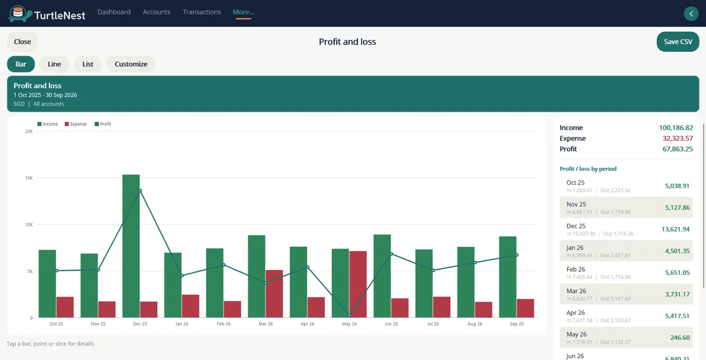Click the Mar 26 expense bar
The image size is (706, 360).
pos(274,294)
